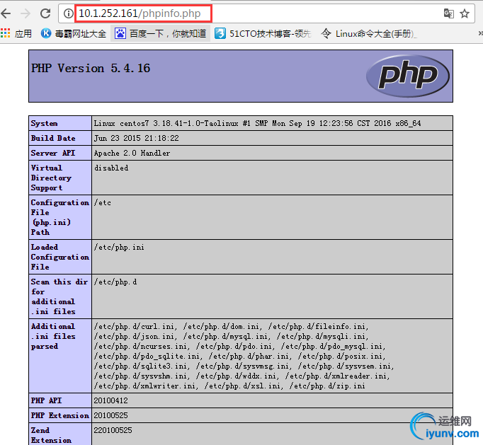Image resolution: width=483 pixels, height=445 pixels.
Task: Select the 20100525 value
Action: [x=110, y=415]
